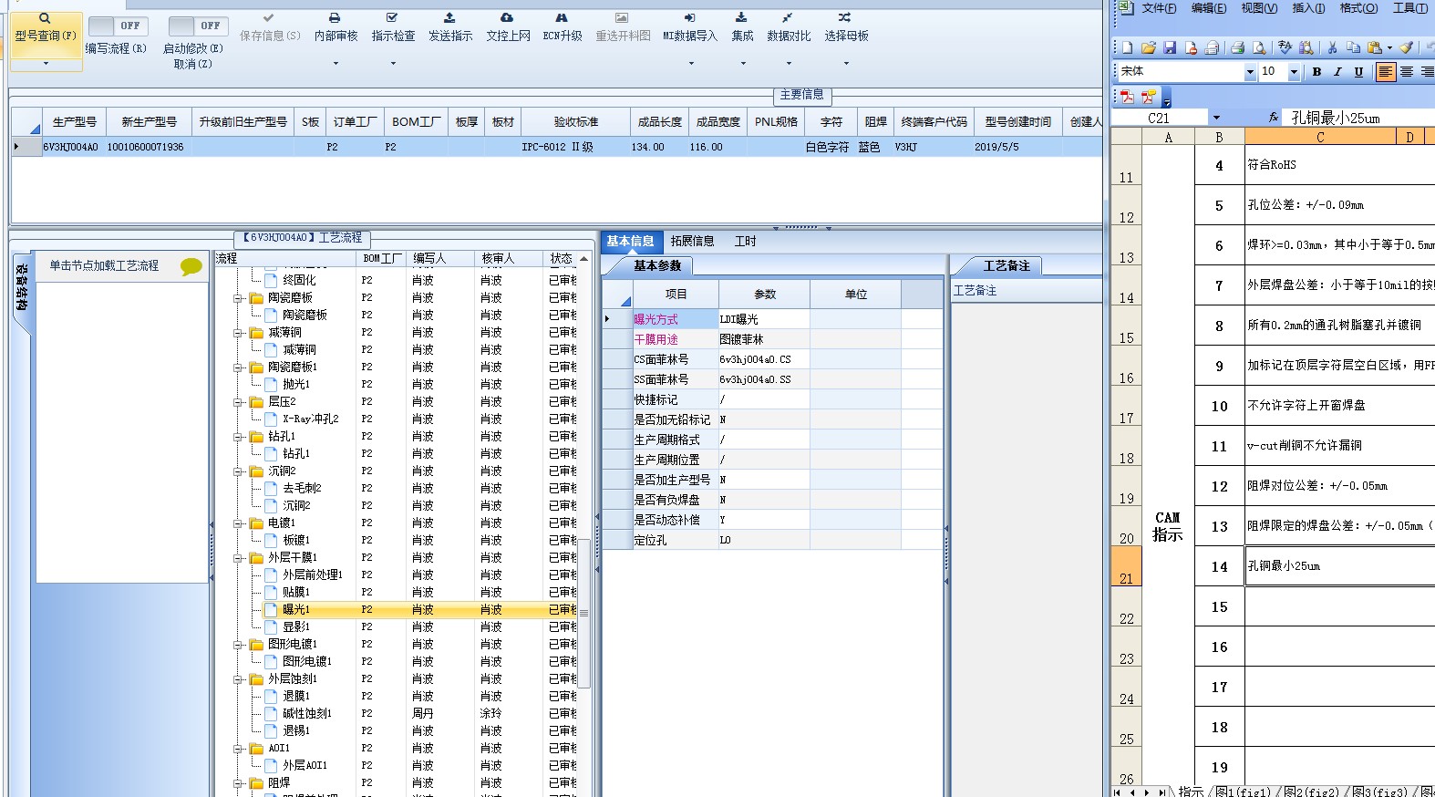The width and height of the screenshot is (1435, 797).
Task: Collapse the 外层蚀刻1 tree node
Action: [238, 679]
